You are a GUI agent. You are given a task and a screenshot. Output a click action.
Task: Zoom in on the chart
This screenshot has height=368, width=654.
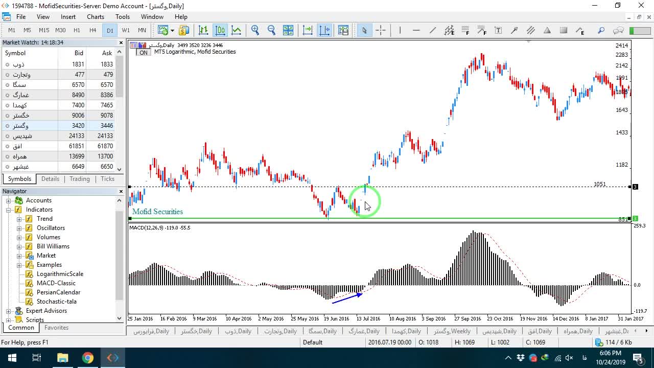click(x=255, y=30)
